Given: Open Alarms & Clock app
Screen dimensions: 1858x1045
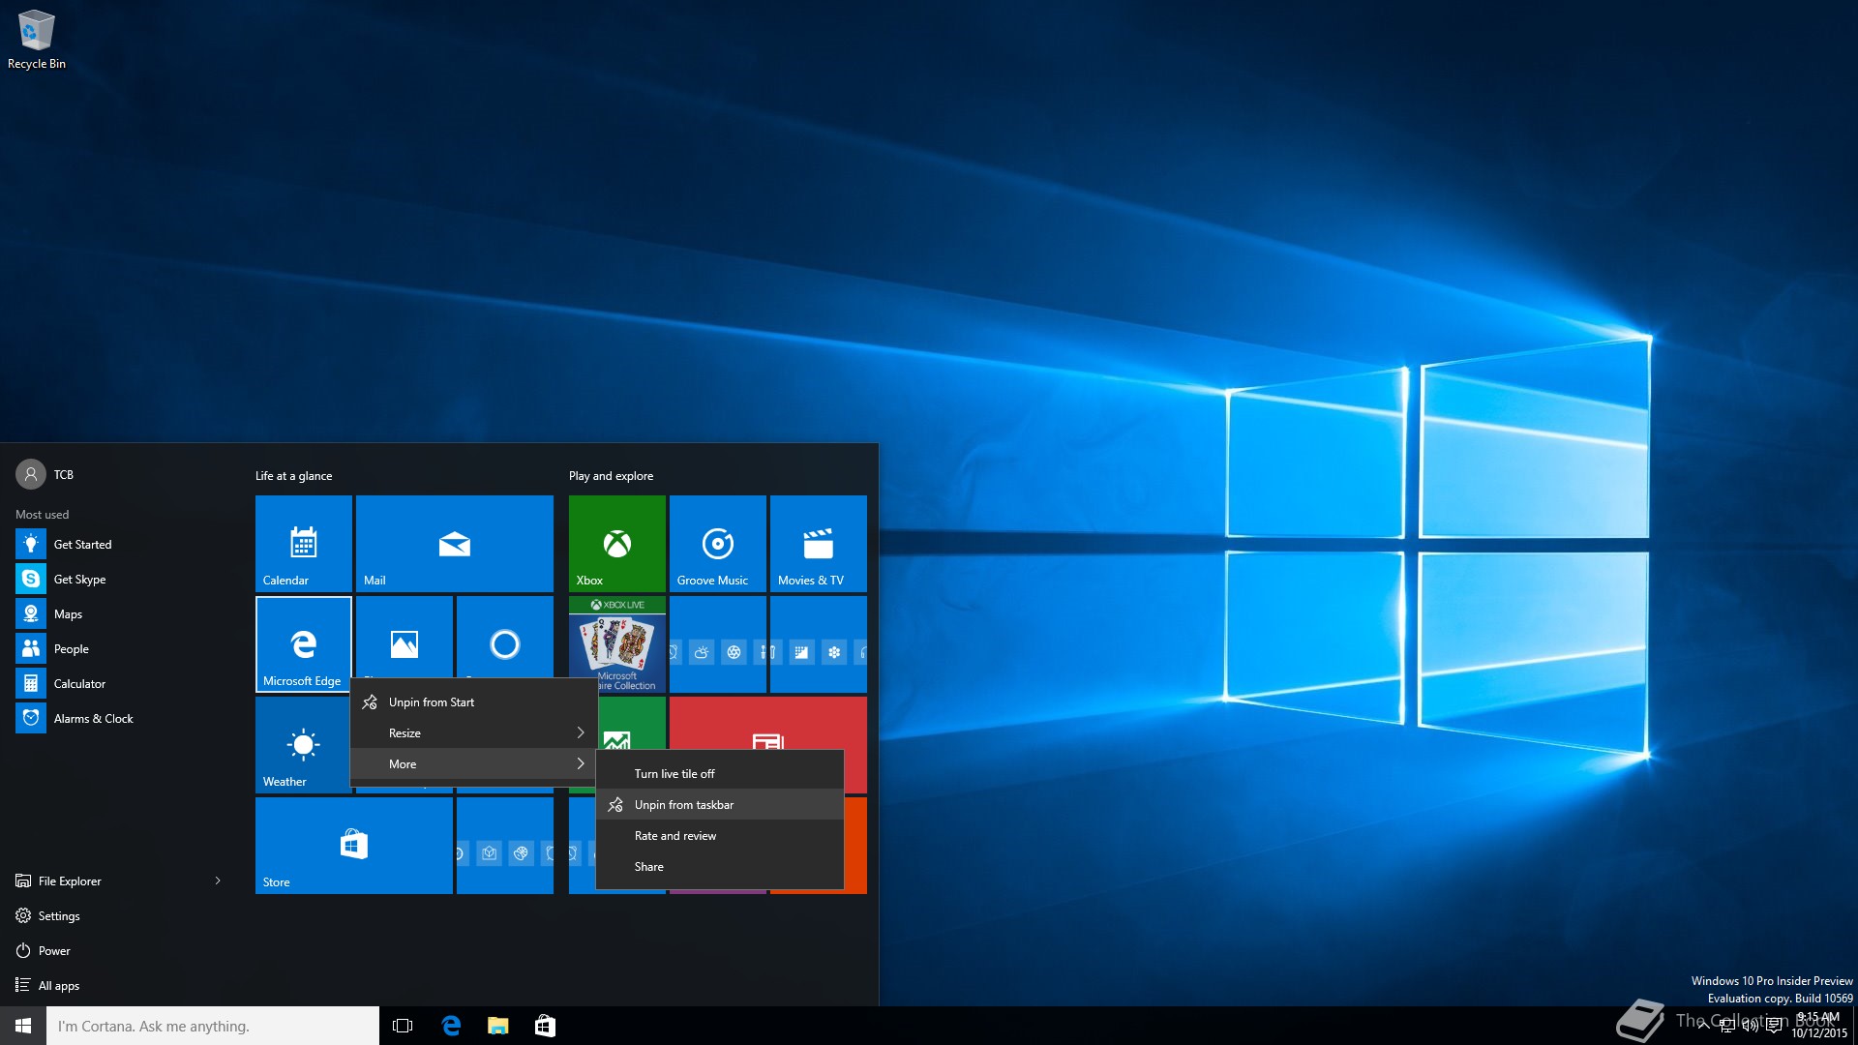Looking at the screenshot, I should [x=120, y=719].
